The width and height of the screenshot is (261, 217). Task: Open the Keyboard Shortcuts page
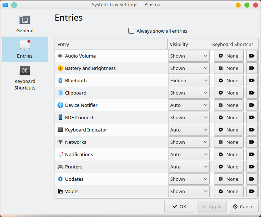click(x=25, y=78)
